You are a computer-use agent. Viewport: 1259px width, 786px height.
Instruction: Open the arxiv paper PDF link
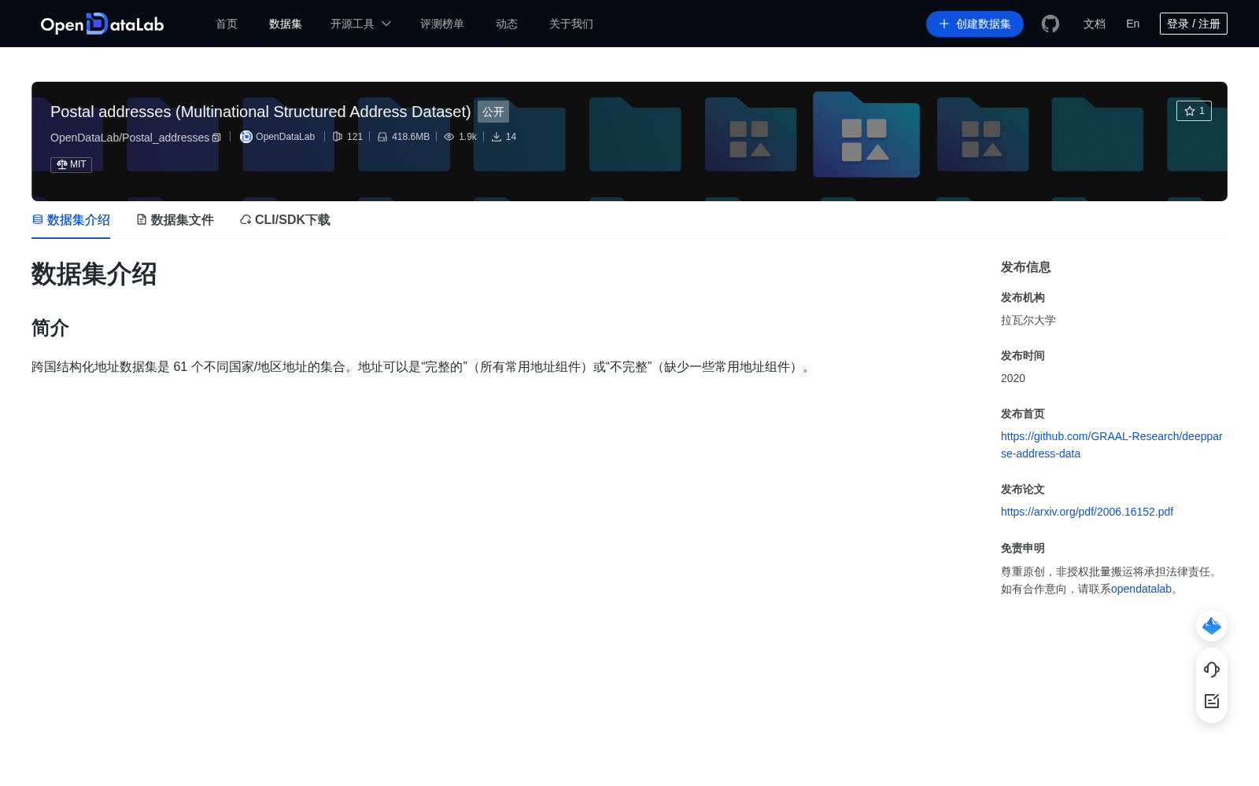pos(1087,512)
